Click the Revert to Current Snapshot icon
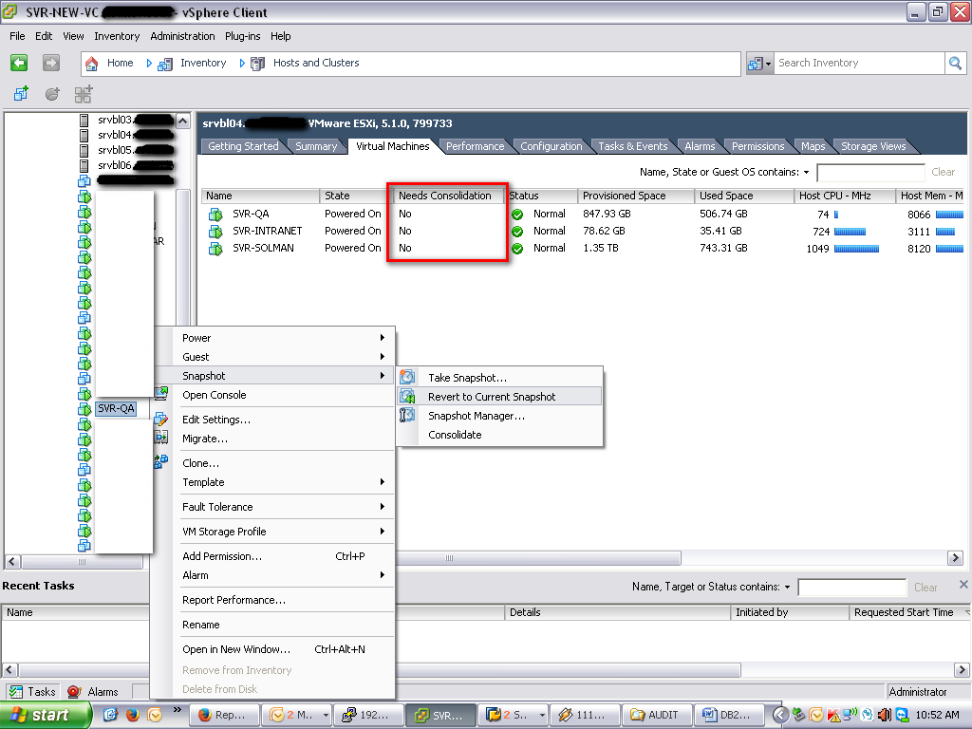 click(x=407, y=396)
